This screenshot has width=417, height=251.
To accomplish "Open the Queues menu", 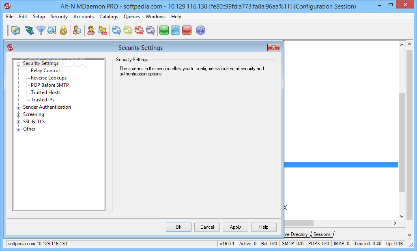I will [x=132, y=17].
